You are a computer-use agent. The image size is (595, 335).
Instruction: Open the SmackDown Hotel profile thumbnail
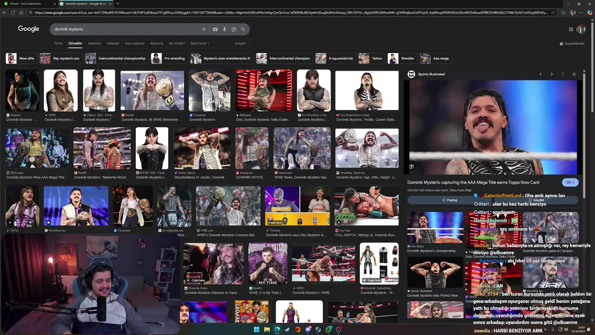pos(367,90)
